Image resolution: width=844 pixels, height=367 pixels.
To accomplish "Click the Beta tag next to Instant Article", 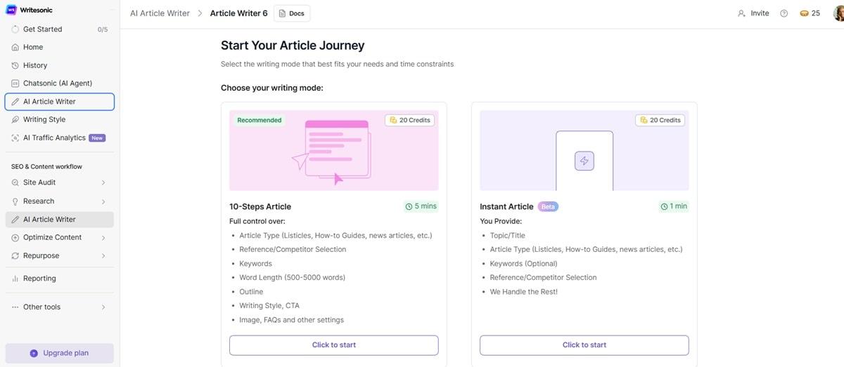I will (x=548, y=206).
